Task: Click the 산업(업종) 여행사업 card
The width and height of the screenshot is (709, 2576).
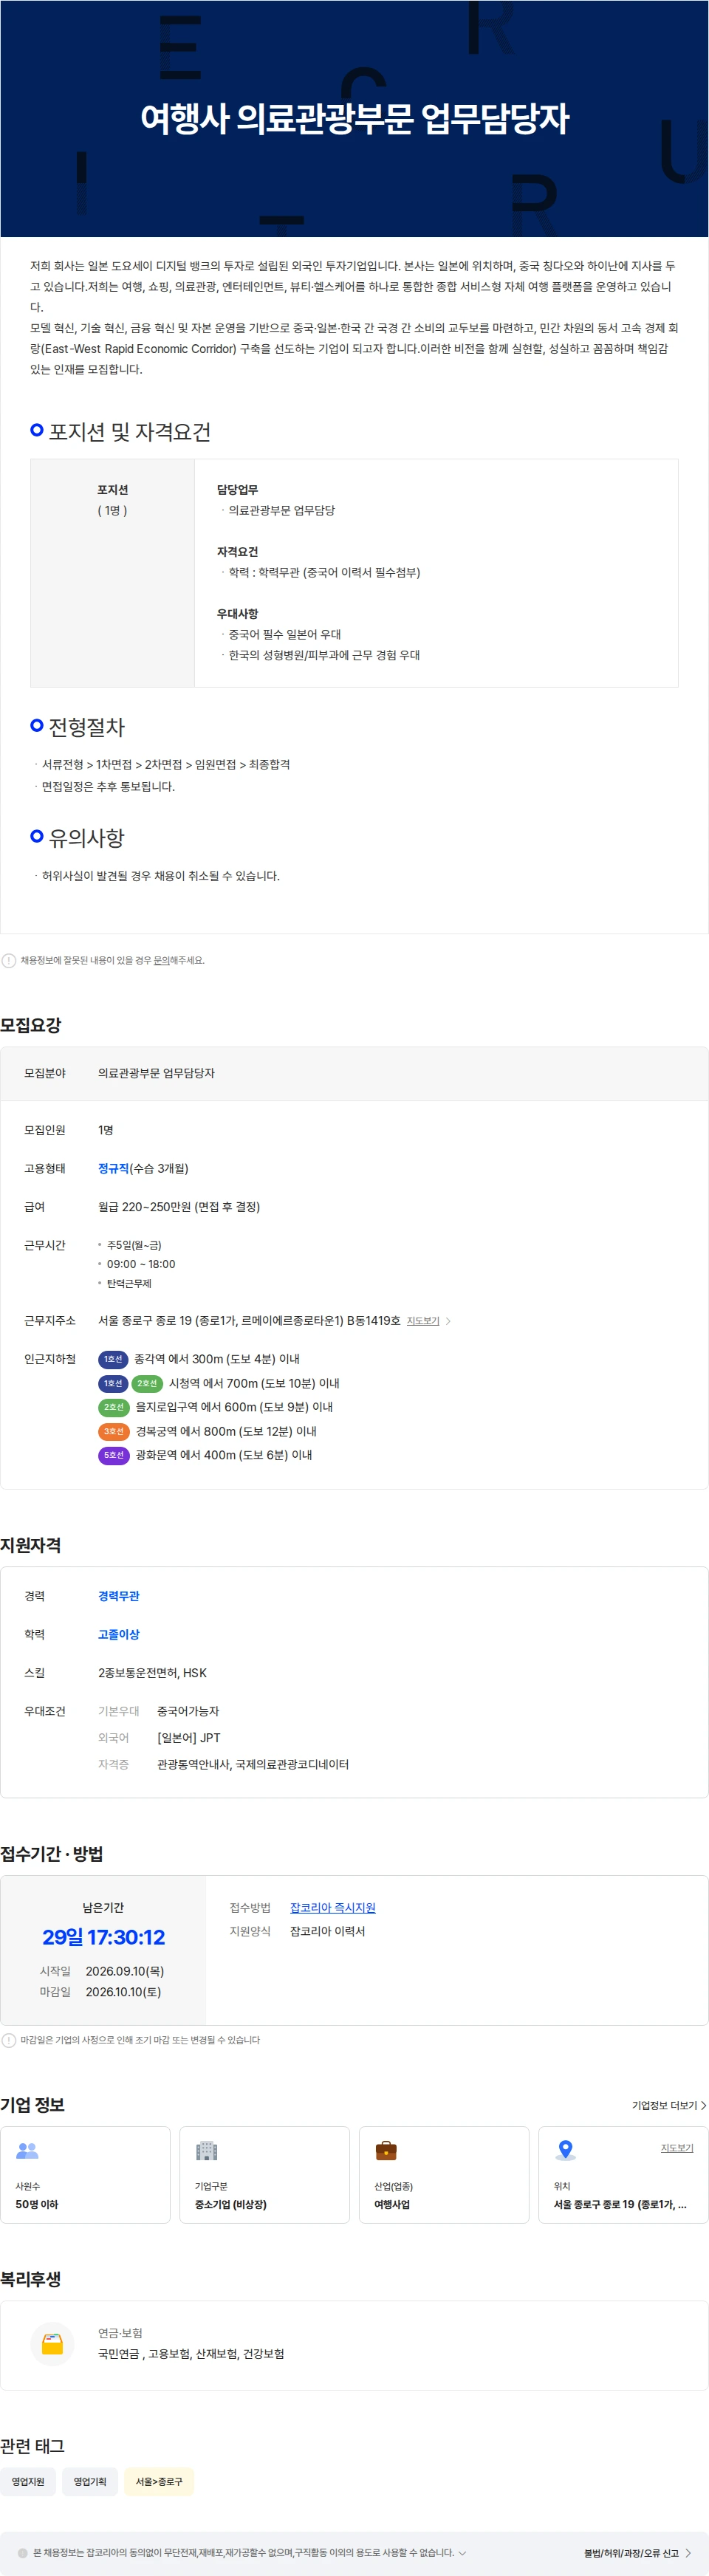Action: click(444, 2175)
